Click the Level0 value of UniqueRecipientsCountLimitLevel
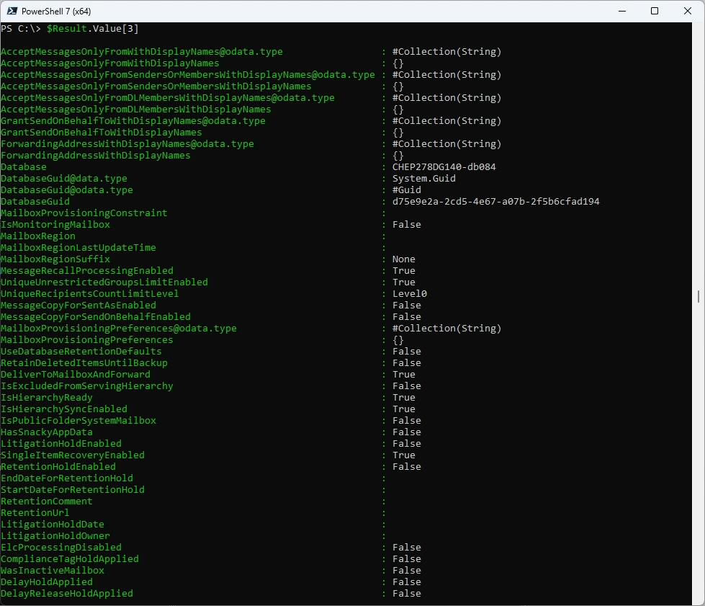705x606 pixels. (409, 294)
